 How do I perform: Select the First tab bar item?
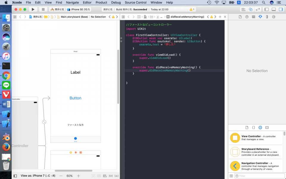click(75, 139)
